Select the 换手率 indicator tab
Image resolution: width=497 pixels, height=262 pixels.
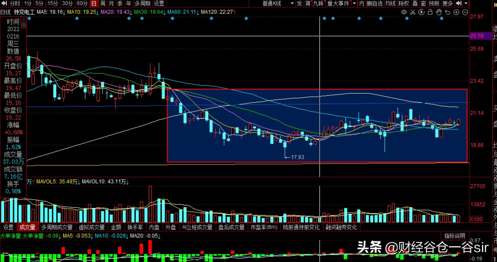135,227
